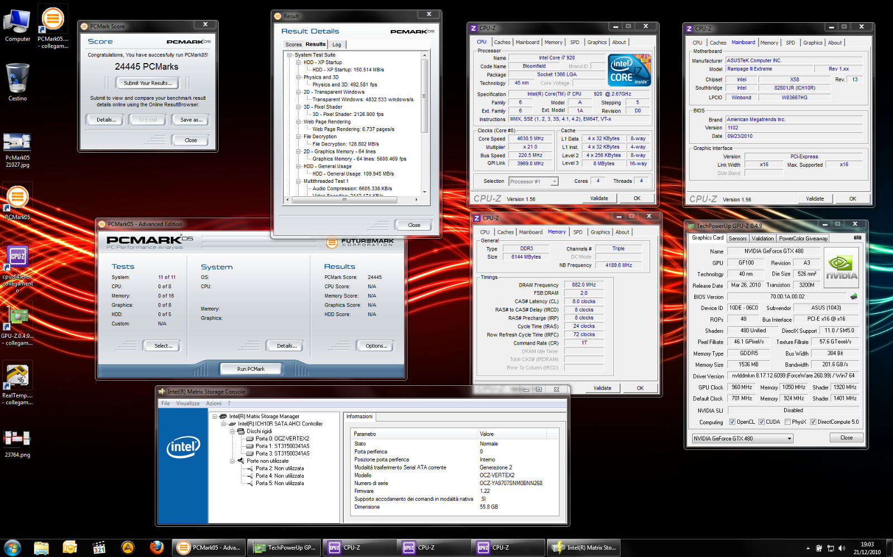
Task: Open Visualizza menu in Matrix Storage Console
Action: pos(188,404)
